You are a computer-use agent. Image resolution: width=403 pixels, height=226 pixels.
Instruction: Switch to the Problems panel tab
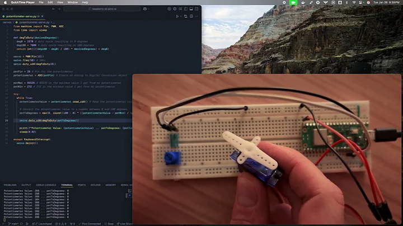click(10, 185)
